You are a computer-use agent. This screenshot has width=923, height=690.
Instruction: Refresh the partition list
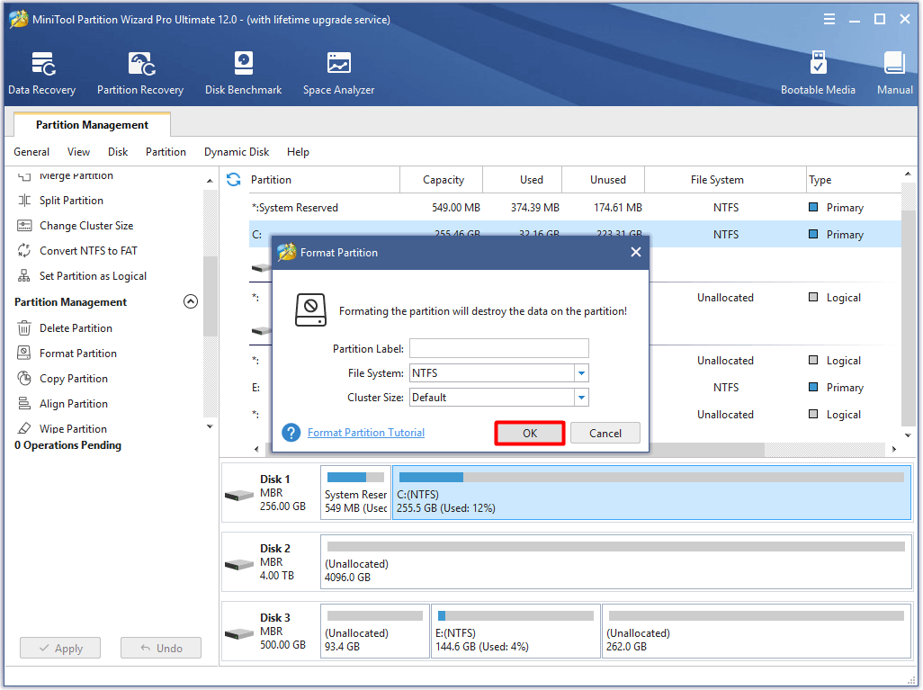tap(234, 180)
